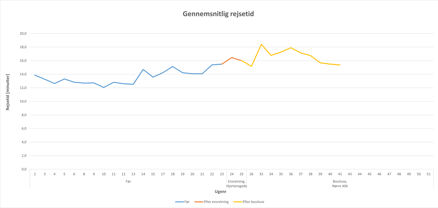Click the blue line low point at week 10

[104, 87]
